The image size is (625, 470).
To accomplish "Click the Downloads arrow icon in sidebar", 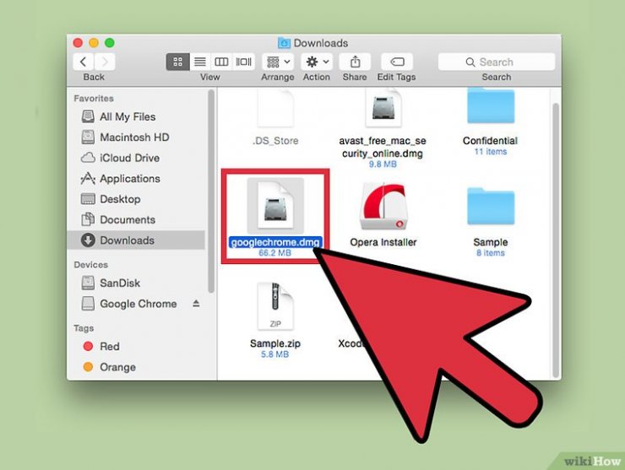I will [x=88, y=240].
